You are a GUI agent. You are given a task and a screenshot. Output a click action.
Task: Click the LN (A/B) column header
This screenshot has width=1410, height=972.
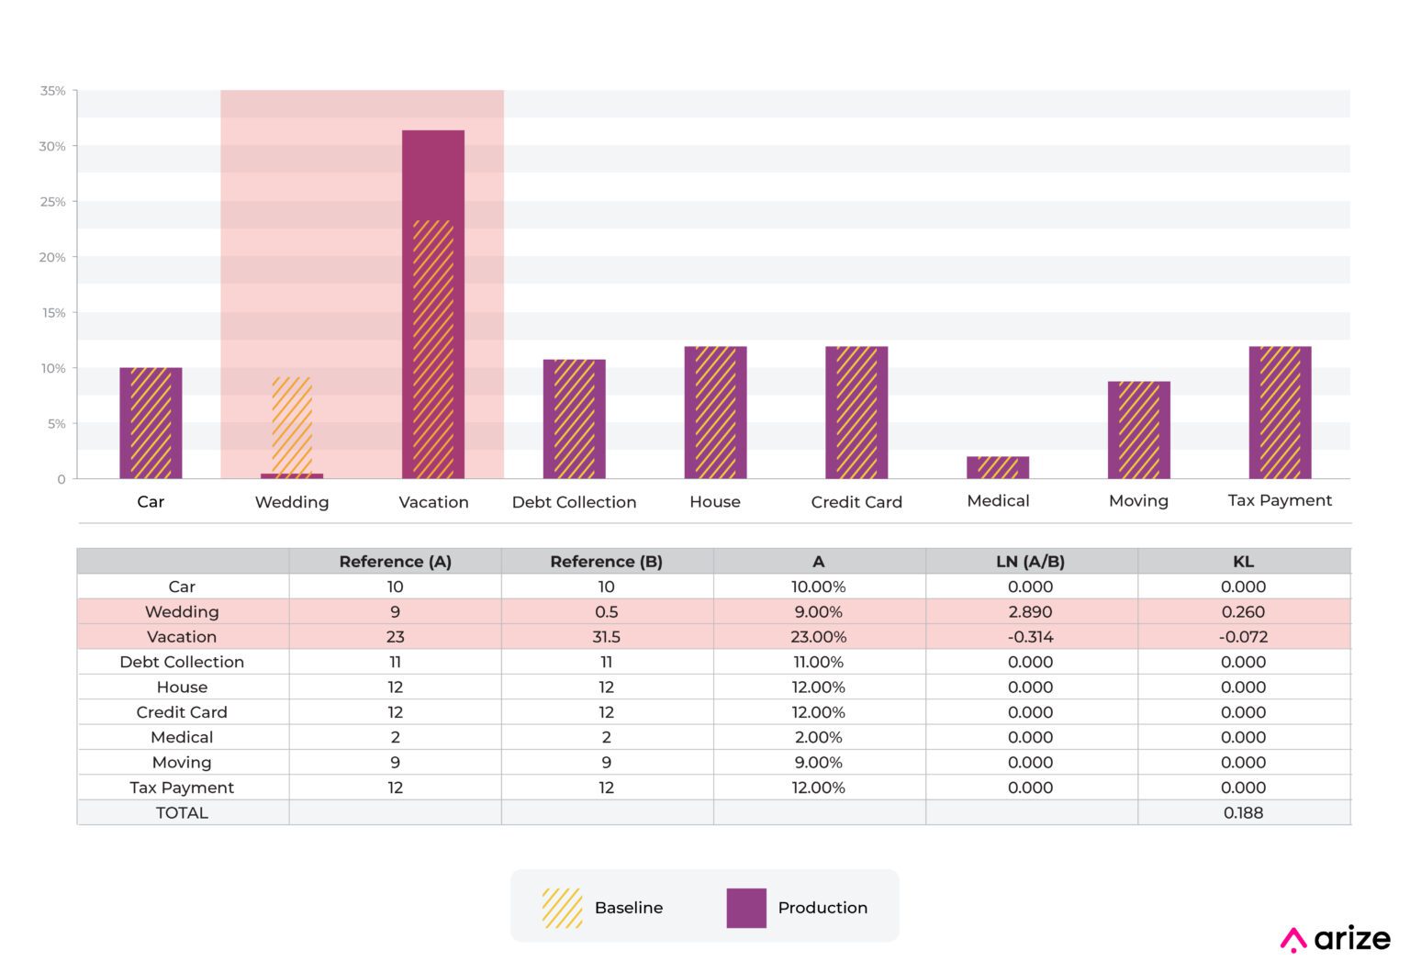(x=1030, y=562)
